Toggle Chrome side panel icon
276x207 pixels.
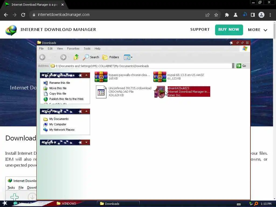pos(253,15)
